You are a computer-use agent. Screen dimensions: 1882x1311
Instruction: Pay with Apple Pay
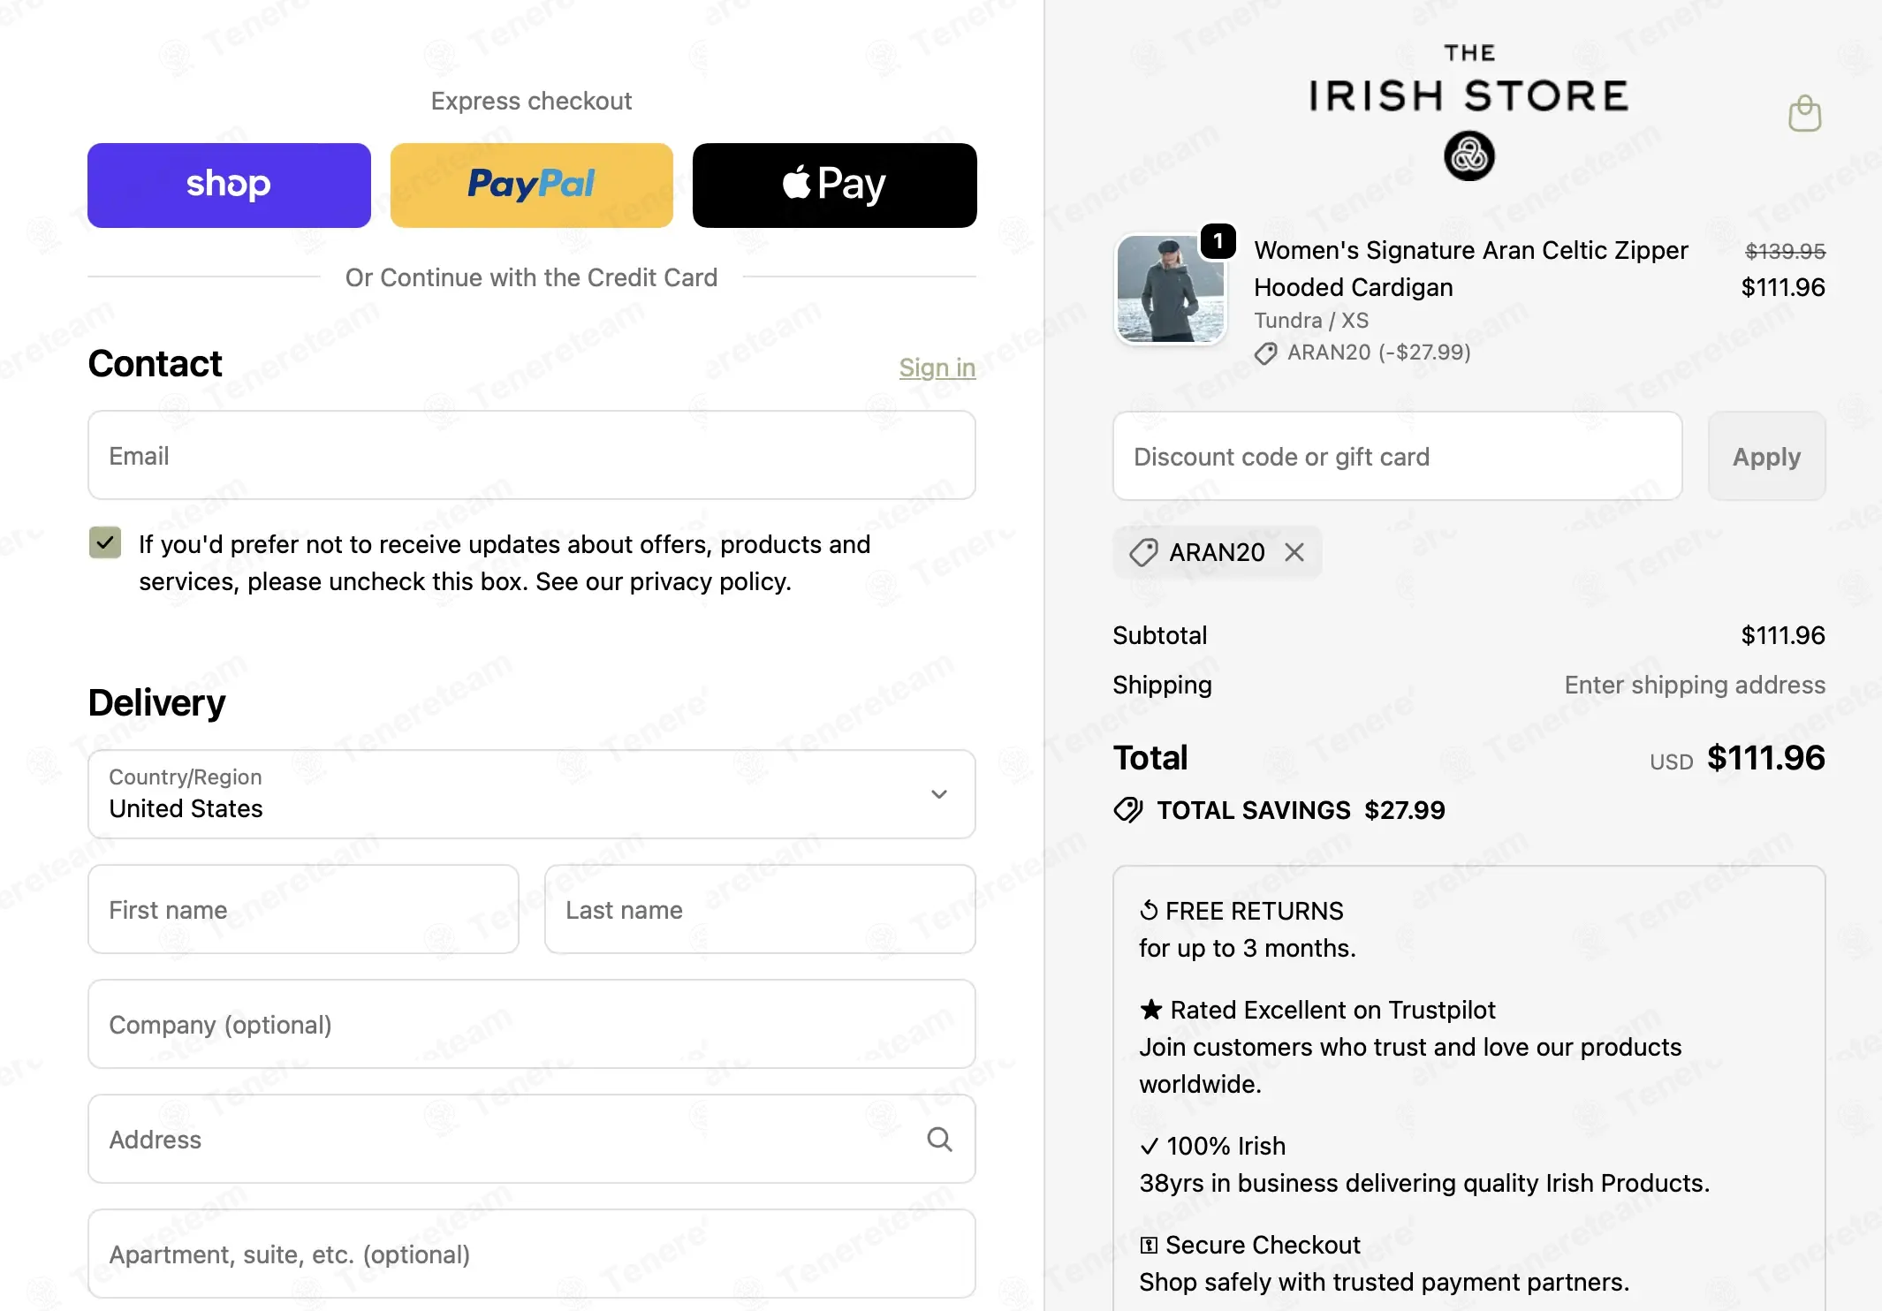click(x=834, y=186)
